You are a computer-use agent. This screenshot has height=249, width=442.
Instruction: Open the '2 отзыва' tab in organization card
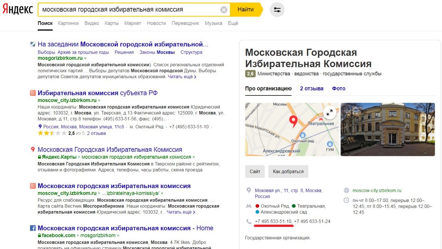point(312,89)
